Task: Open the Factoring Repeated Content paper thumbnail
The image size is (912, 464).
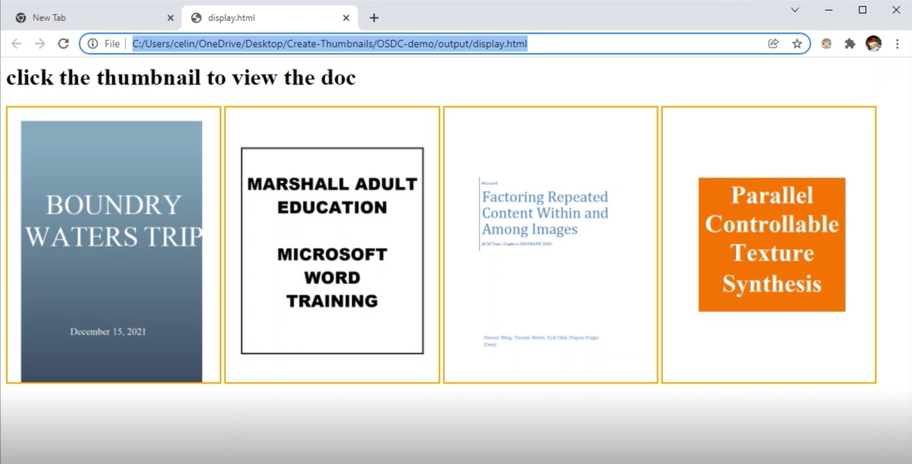Action: tap(550, 244)
